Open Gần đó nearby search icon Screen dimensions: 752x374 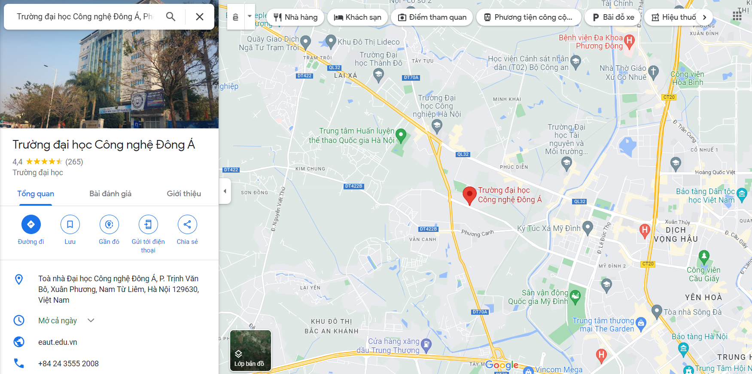[x=109, y=224]
